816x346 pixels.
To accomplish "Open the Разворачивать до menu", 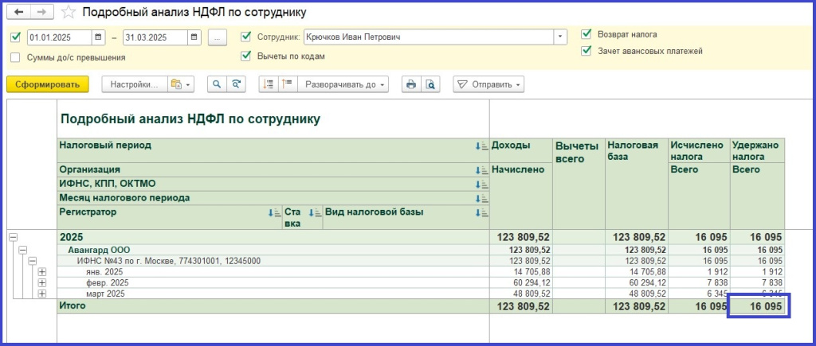I will (344, 84).
